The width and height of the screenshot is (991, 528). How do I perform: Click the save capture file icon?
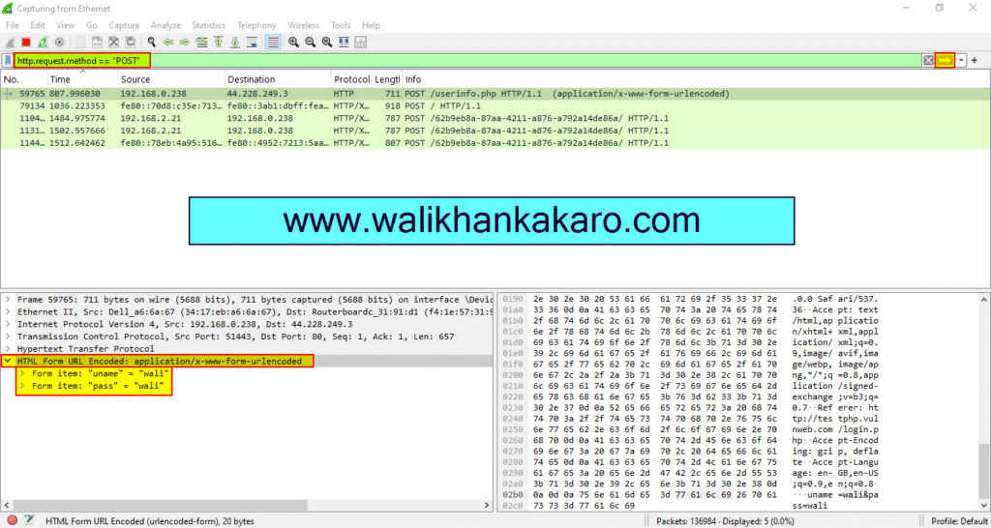point(98,43)
